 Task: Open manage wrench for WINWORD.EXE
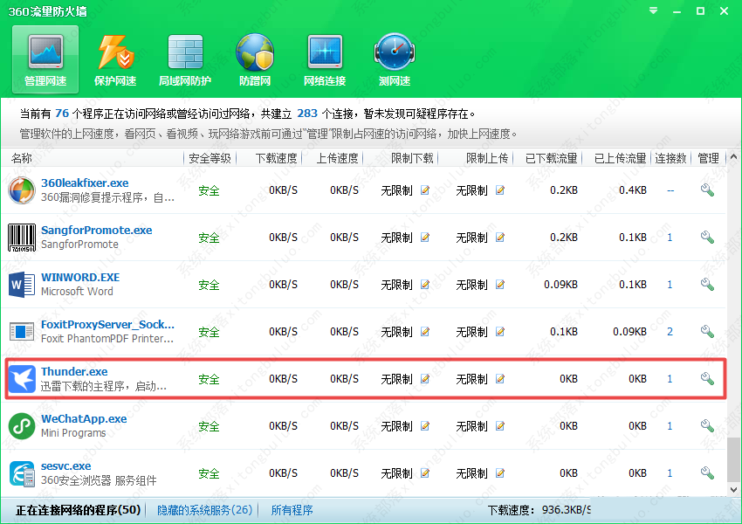(x=707, y=285)
